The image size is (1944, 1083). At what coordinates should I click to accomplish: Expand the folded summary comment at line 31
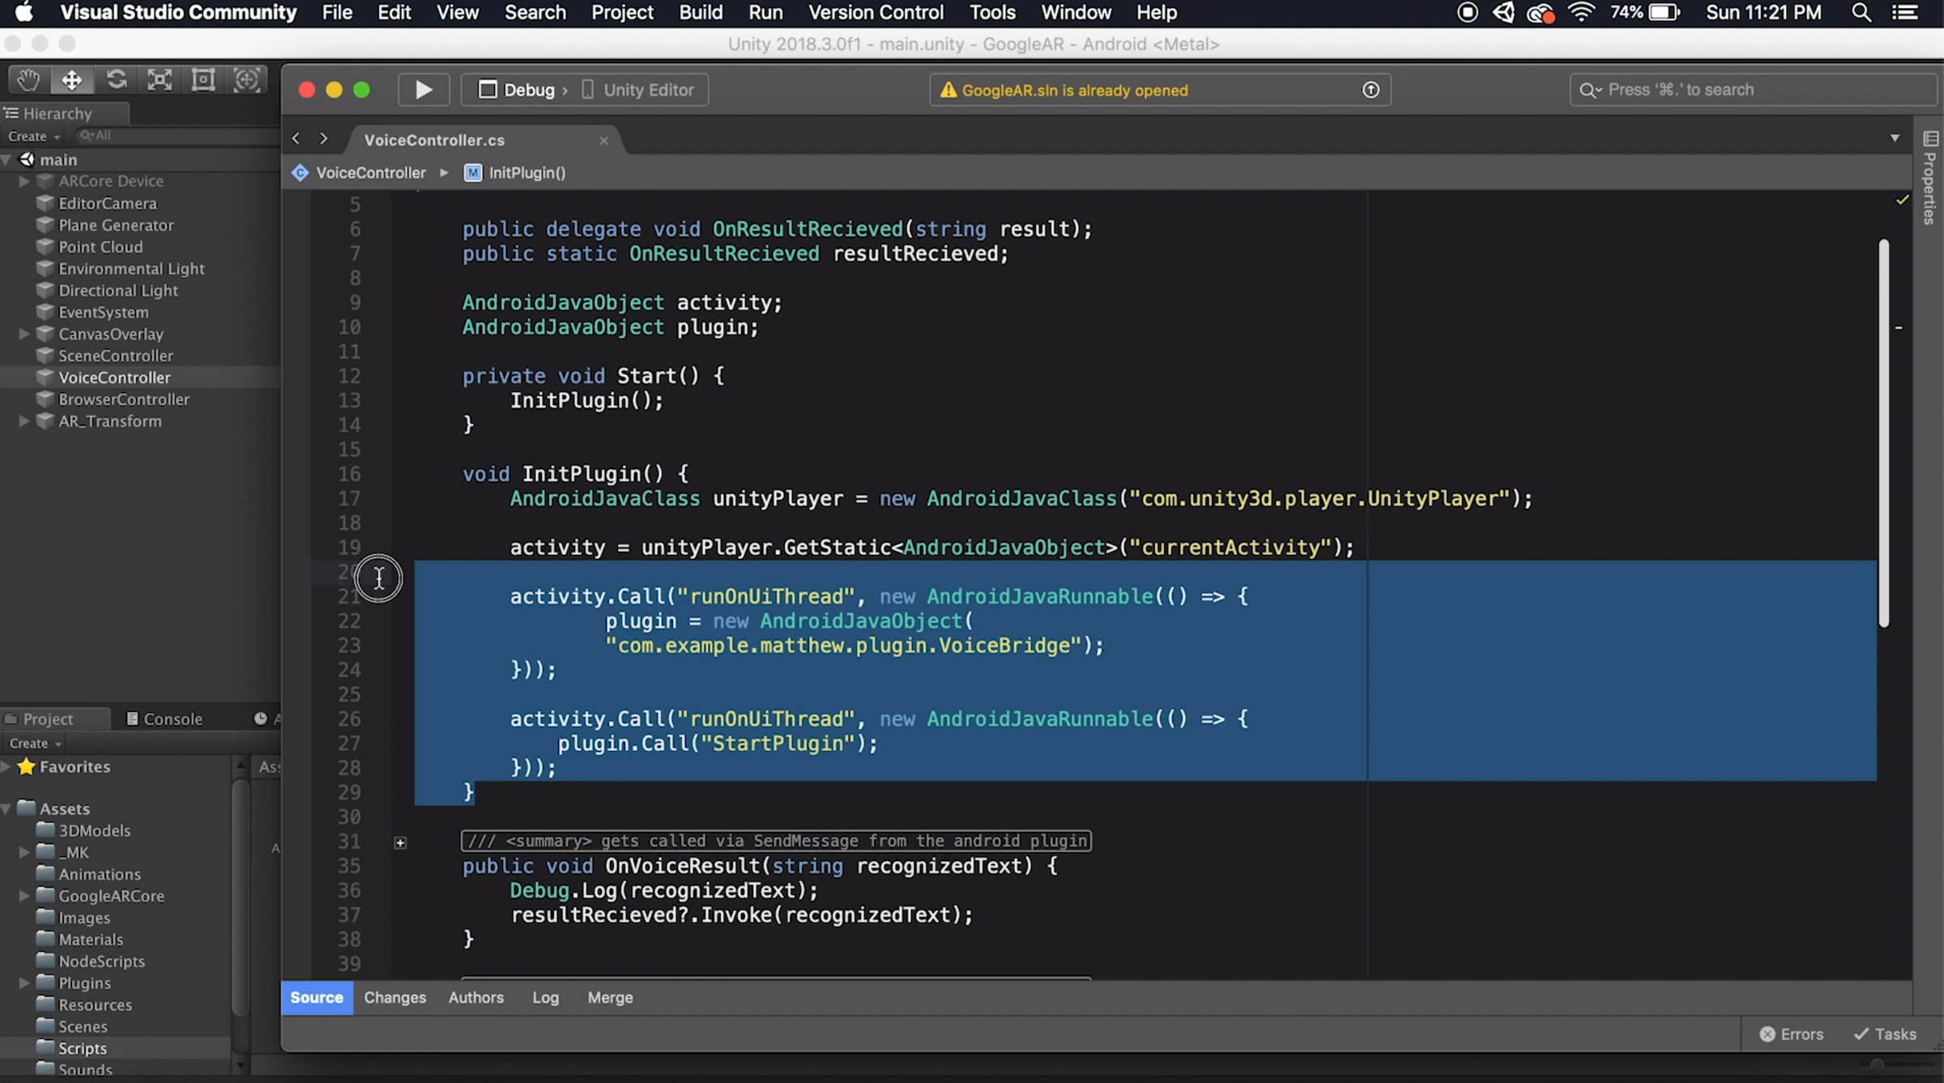point(400,842)
